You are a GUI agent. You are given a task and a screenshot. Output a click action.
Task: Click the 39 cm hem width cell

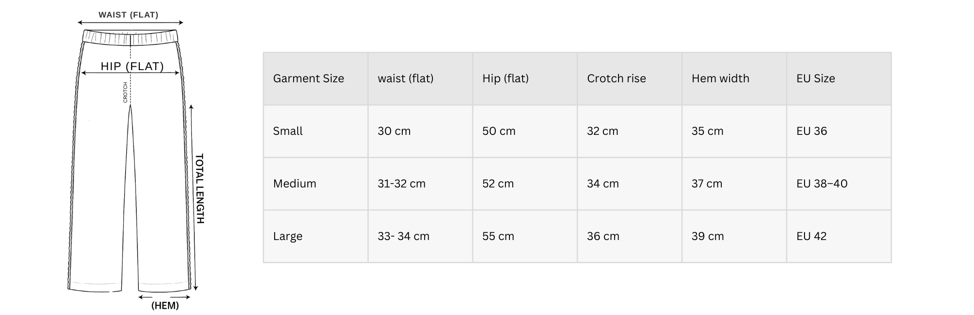point(708,236)
